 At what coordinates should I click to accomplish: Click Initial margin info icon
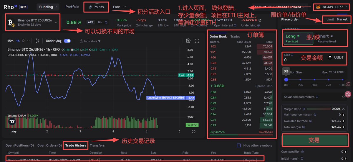pyautogui.click(x=302, y=158)
